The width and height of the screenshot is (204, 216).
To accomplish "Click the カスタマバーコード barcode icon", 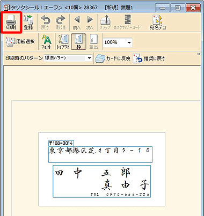I will [128, 22].
